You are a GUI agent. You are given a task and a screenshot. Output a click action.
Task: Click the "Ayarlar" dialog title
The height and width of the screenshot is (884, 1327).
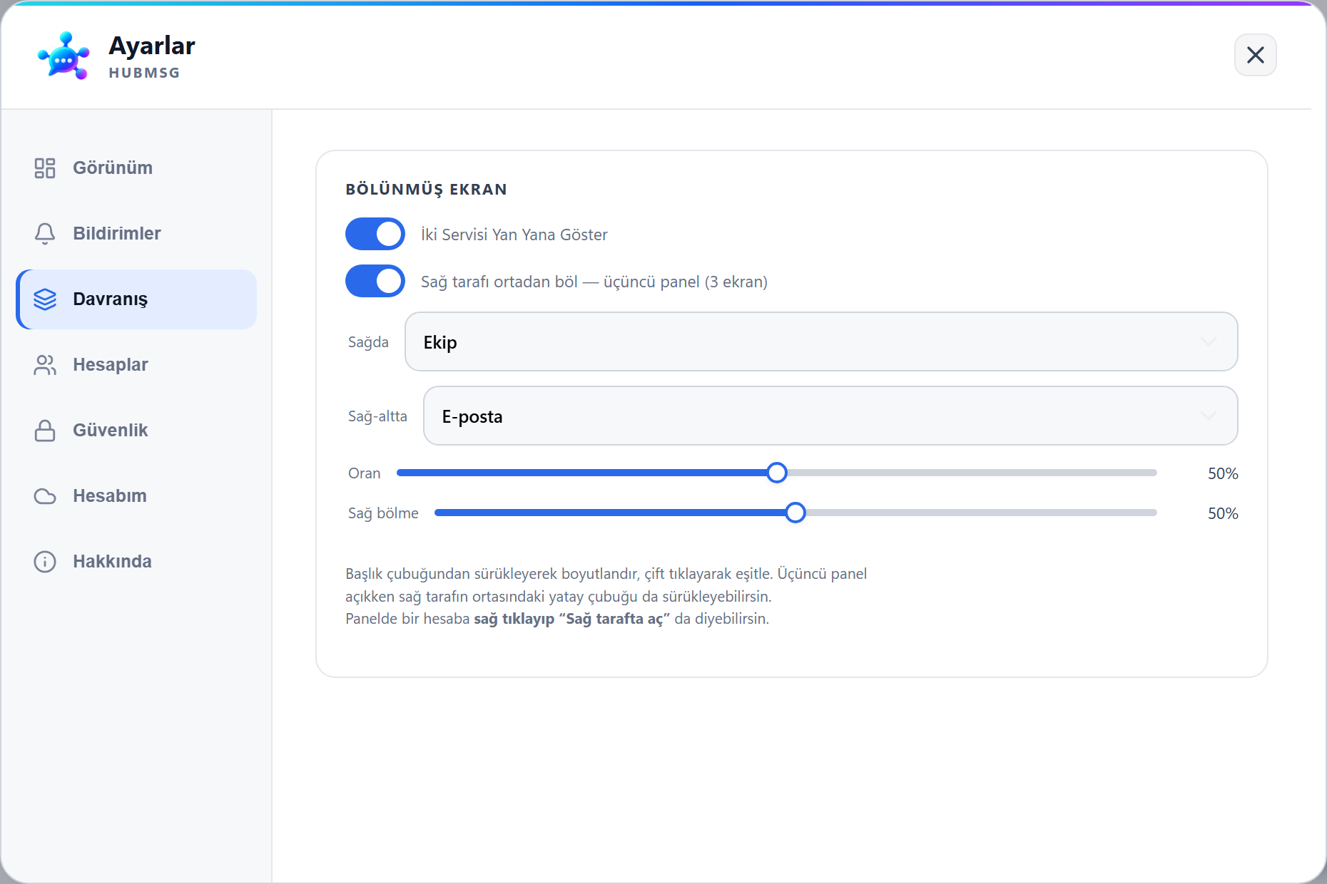point(152,46)
